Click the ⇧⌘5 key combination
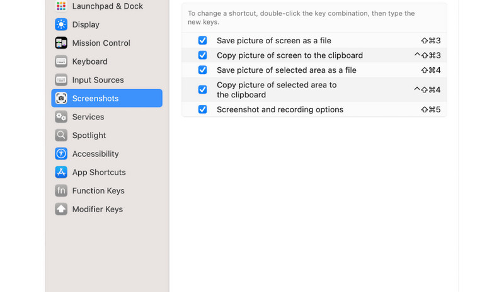The image size is (504, 292). pos(431,109)
